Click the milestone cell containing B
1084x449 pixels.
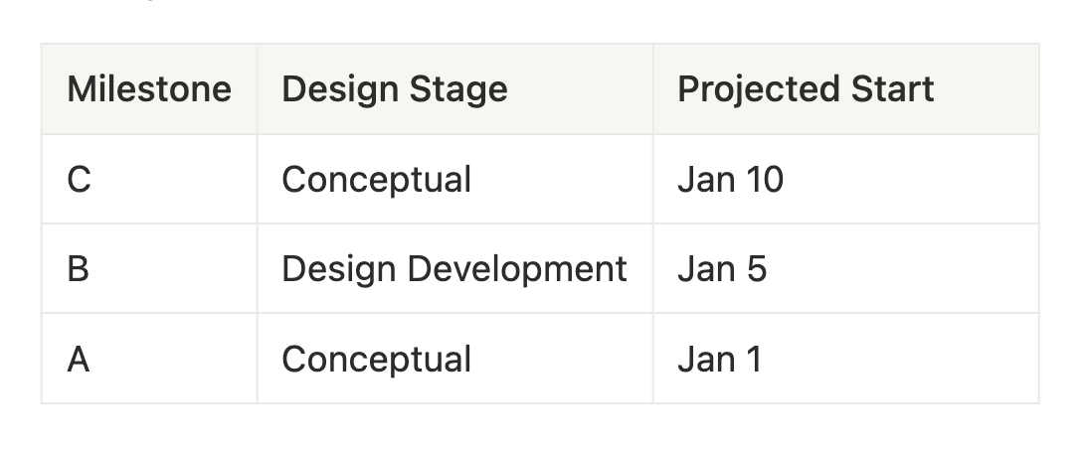(149, 269)
